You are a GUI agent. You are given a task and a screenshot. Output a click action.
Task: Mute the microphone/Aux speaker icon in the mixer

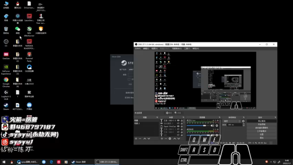point(212,125)
